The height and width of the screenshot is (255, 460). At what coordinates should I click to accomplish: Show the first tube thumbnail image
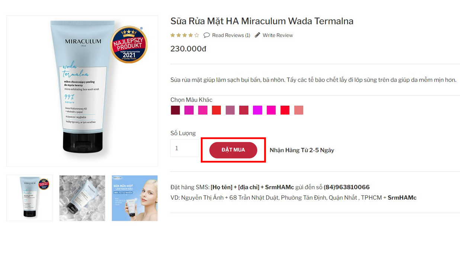pyautogui.click(x=30, y=198)
